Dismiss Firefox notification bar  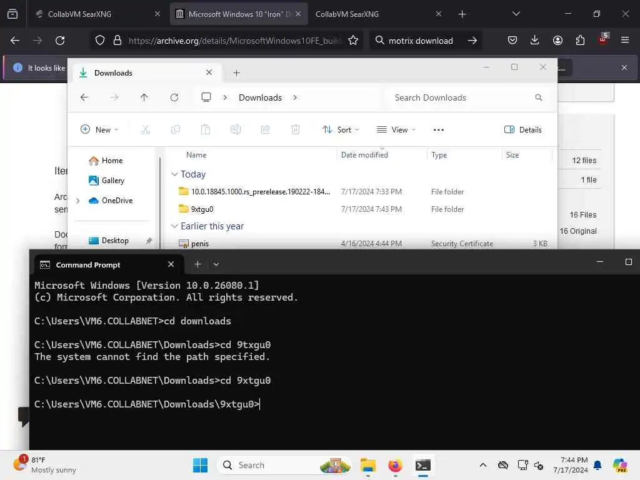tap(624, 67)
